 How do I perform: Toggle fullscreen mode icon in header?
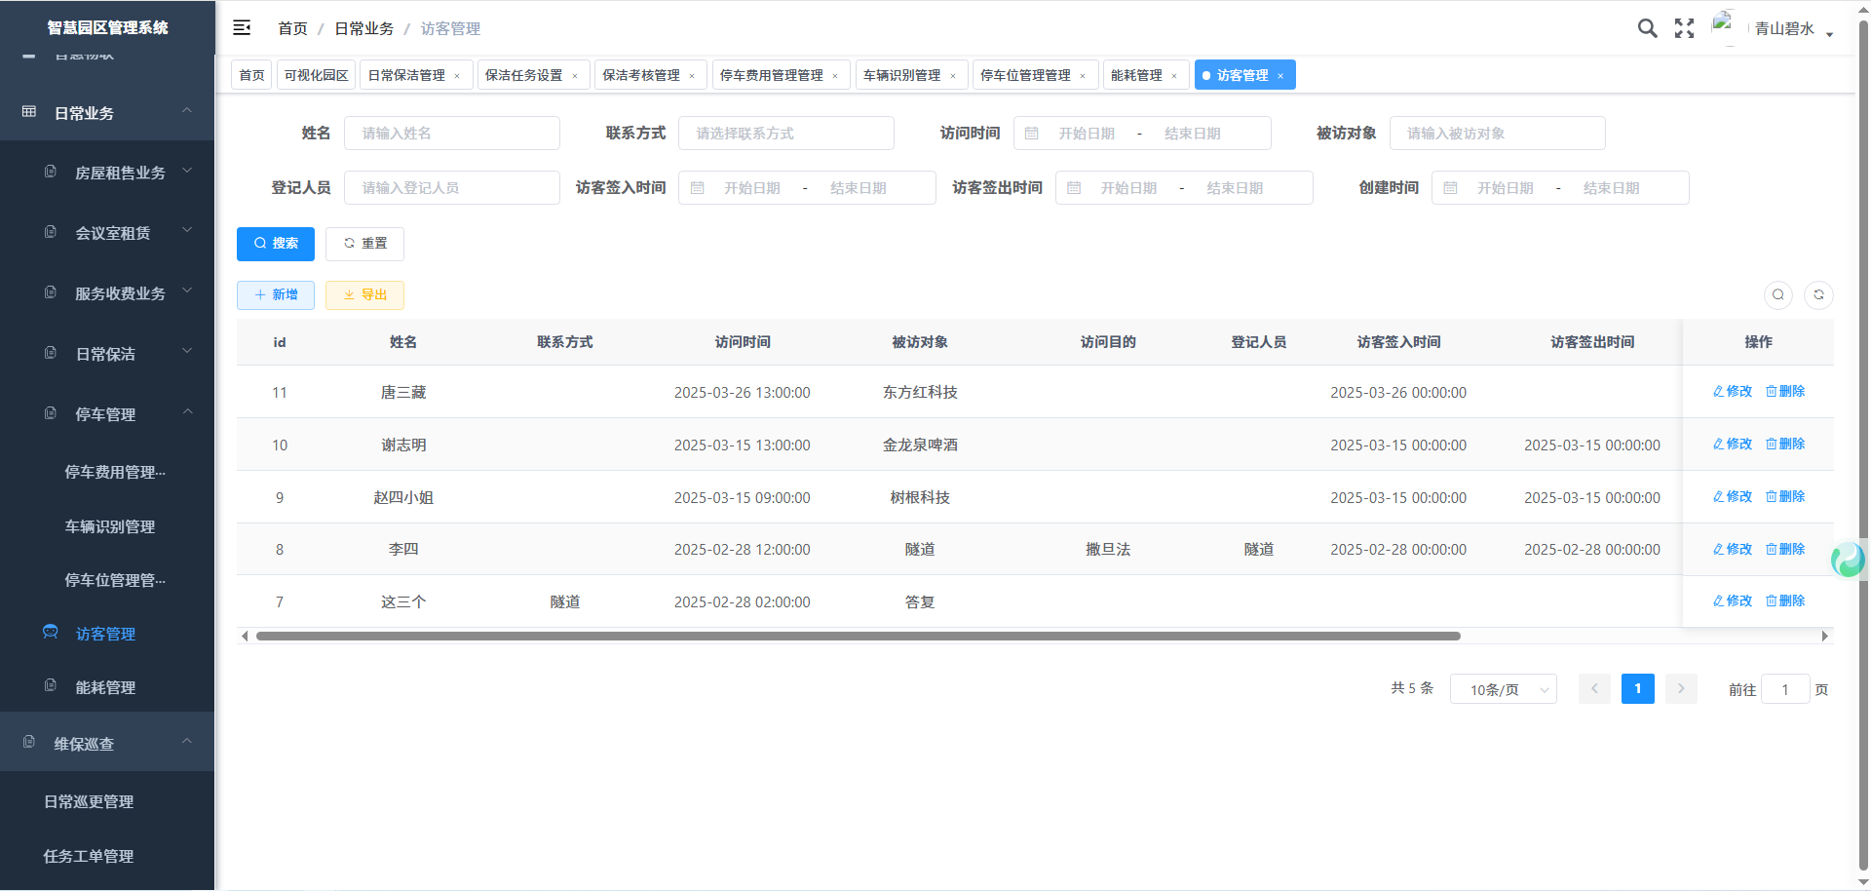[x=1684, y=28]
